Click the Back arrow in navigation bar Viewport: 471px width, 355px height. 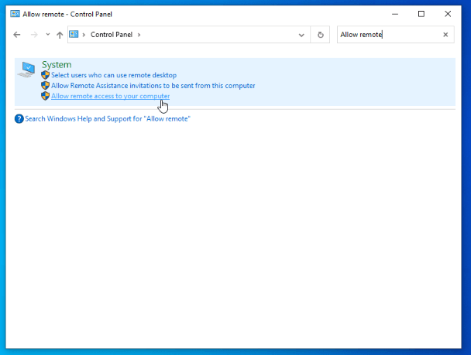[17, 35]
